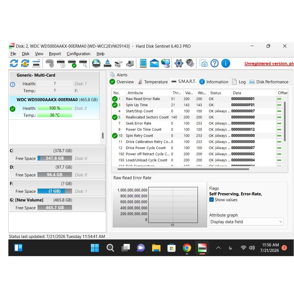Open Help menu
Screen dimensions: 294x294
click(101, 54)
